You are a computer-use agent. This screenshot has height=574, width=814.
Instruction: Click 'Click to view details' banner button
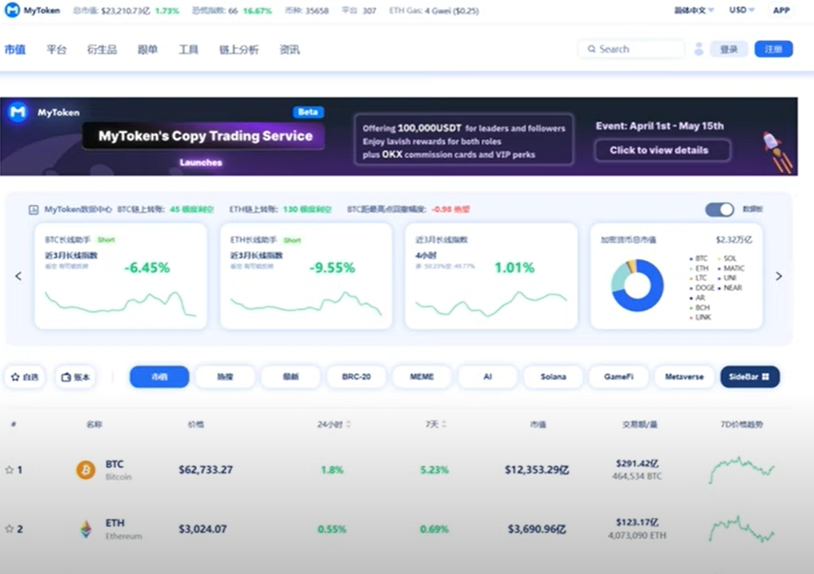(x=662, y=151)
